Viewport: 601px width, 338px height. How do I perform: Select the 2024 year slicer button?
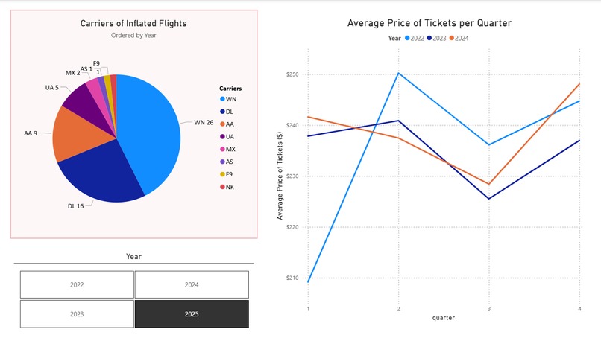(192, 284)
